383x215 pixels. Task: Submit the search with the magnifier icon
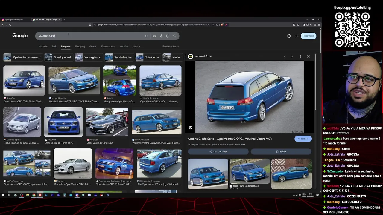pos(174,36)
